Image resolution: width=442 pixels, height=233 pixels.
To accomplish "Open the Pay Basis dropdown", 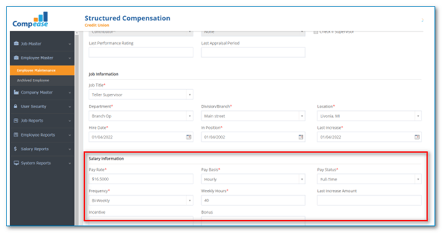I will pos(253,179).
